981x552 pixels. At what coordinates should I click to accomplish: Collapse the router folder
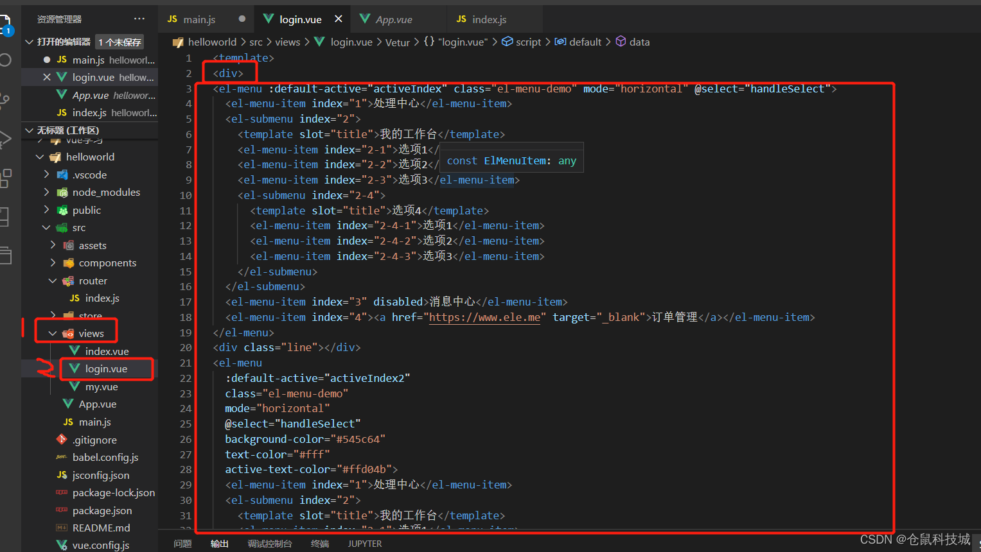pyautogui.click(x=53, y=280)
